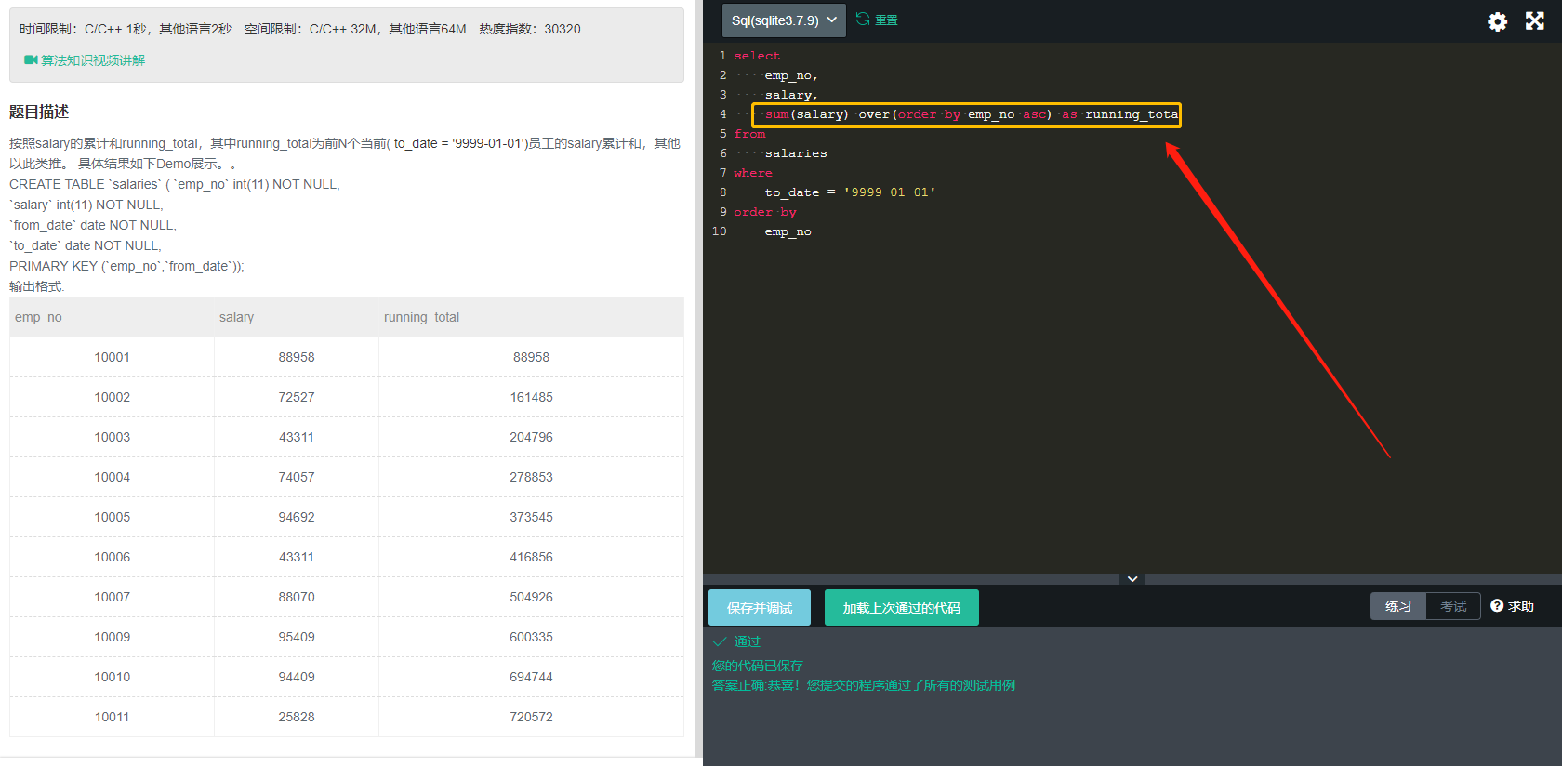The height and width of the screenshot is (766, 1562).
Task: Switch to 考试 exam mode
Action: pyautogui.click(x=1453, y=606)
